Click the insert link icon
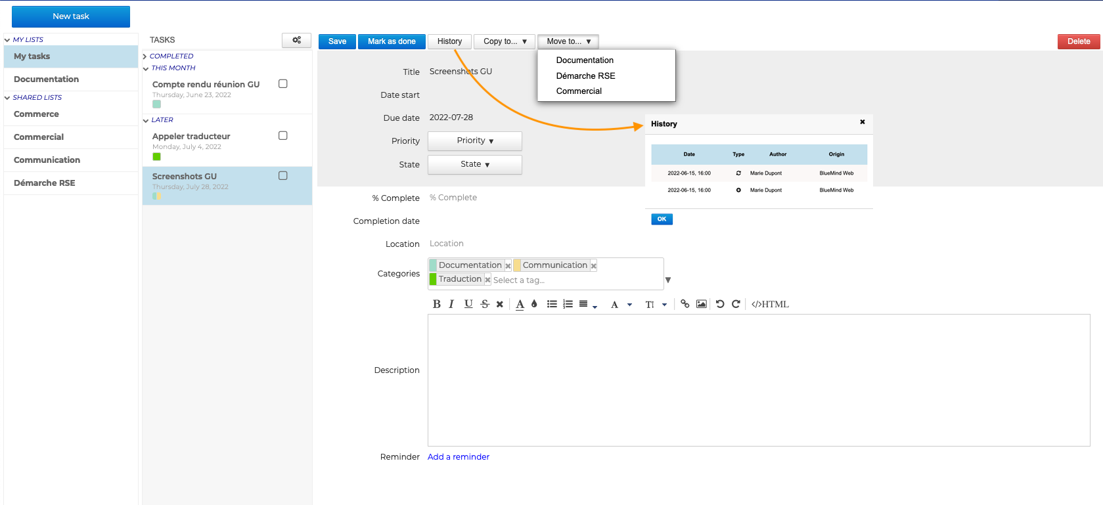 [685, 304]
